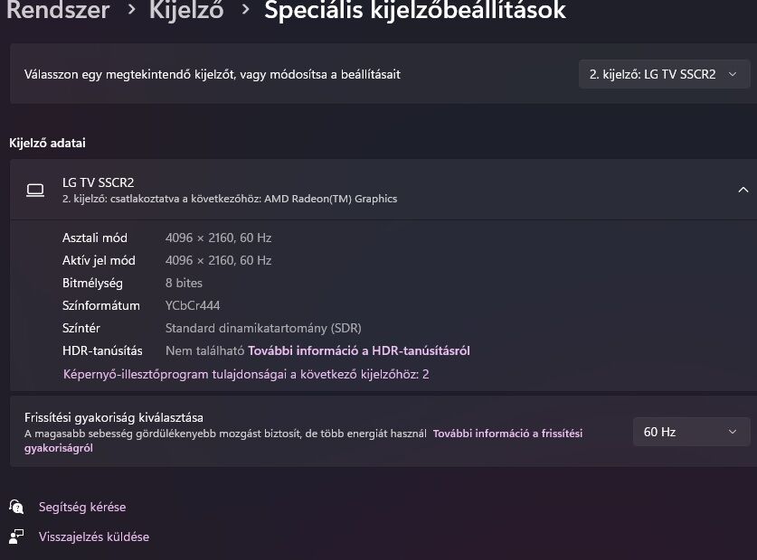The width and height of the screenshot is (757, 560).
Task: Click the YCbCr444 color format value
Action: pyautogui.click(x=193, y=305)
